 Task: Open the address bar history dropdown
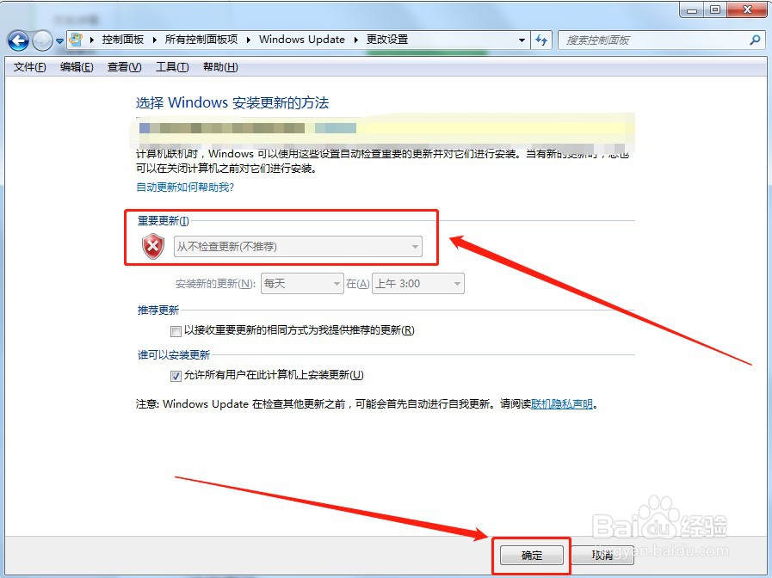click(x=522, y=40)
